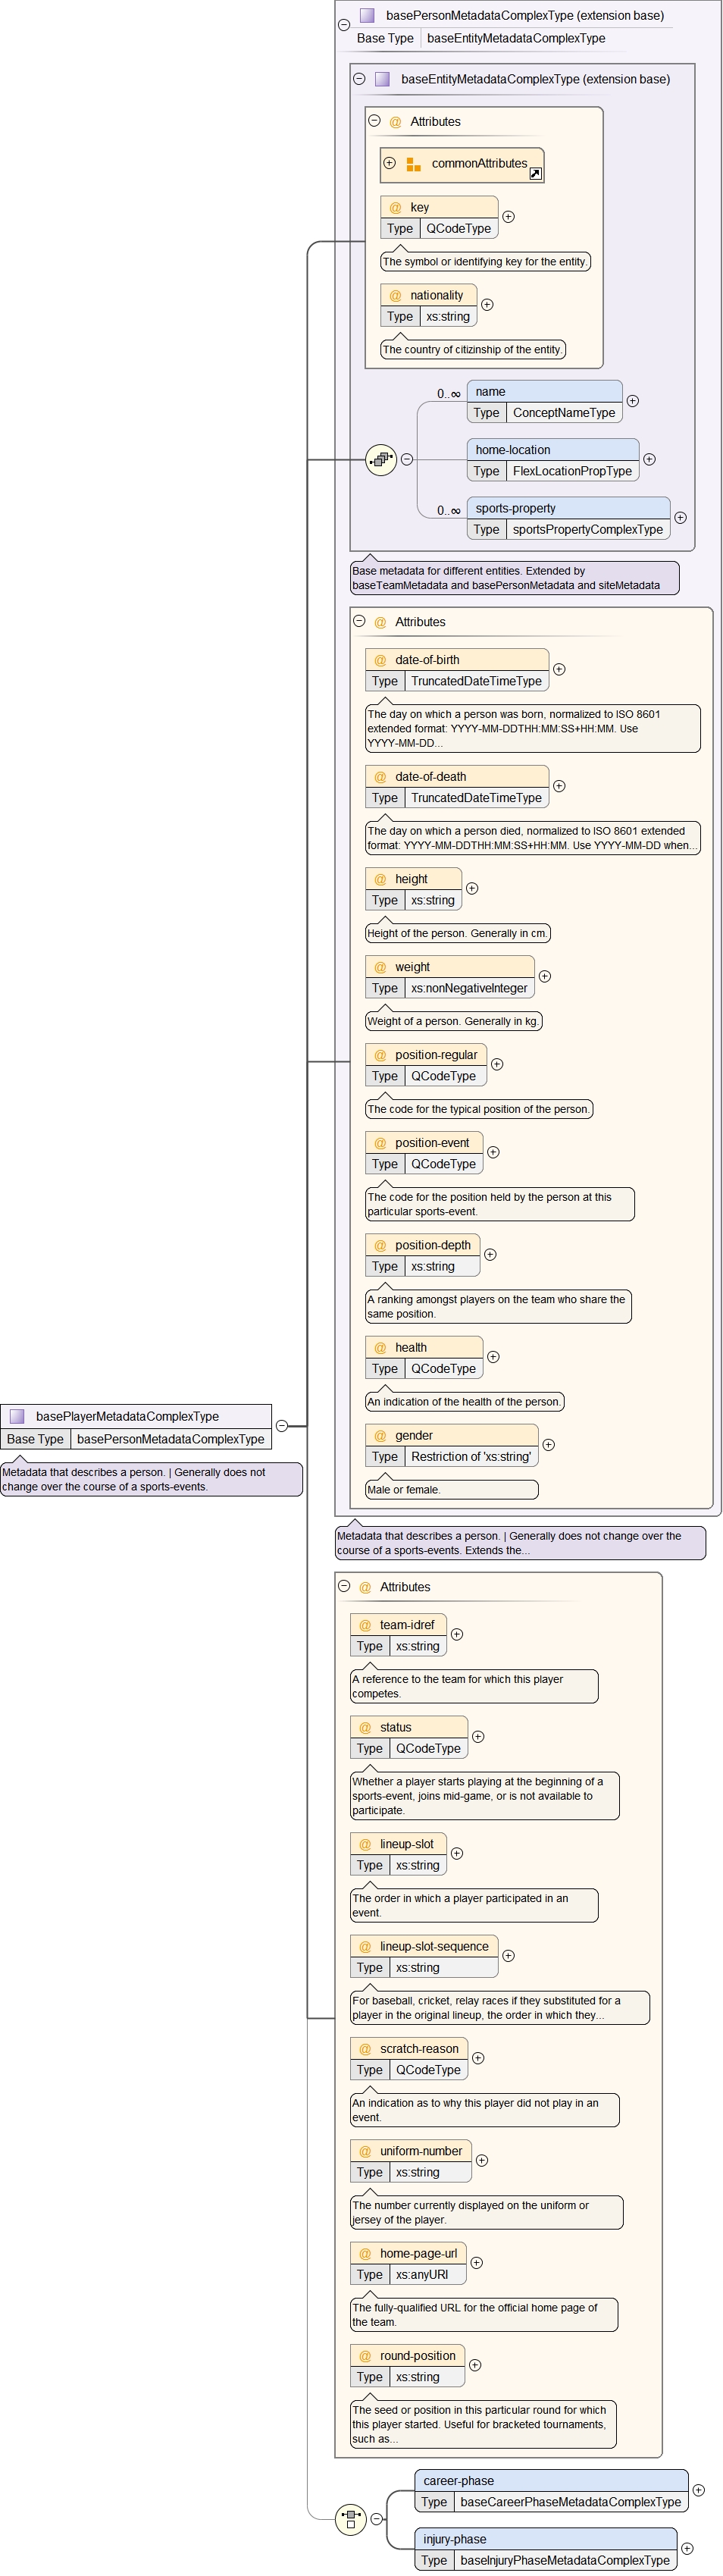This screenshot has height=2576, width=723.
Task: Click the commonAttributes group icon
Action: 413,164
